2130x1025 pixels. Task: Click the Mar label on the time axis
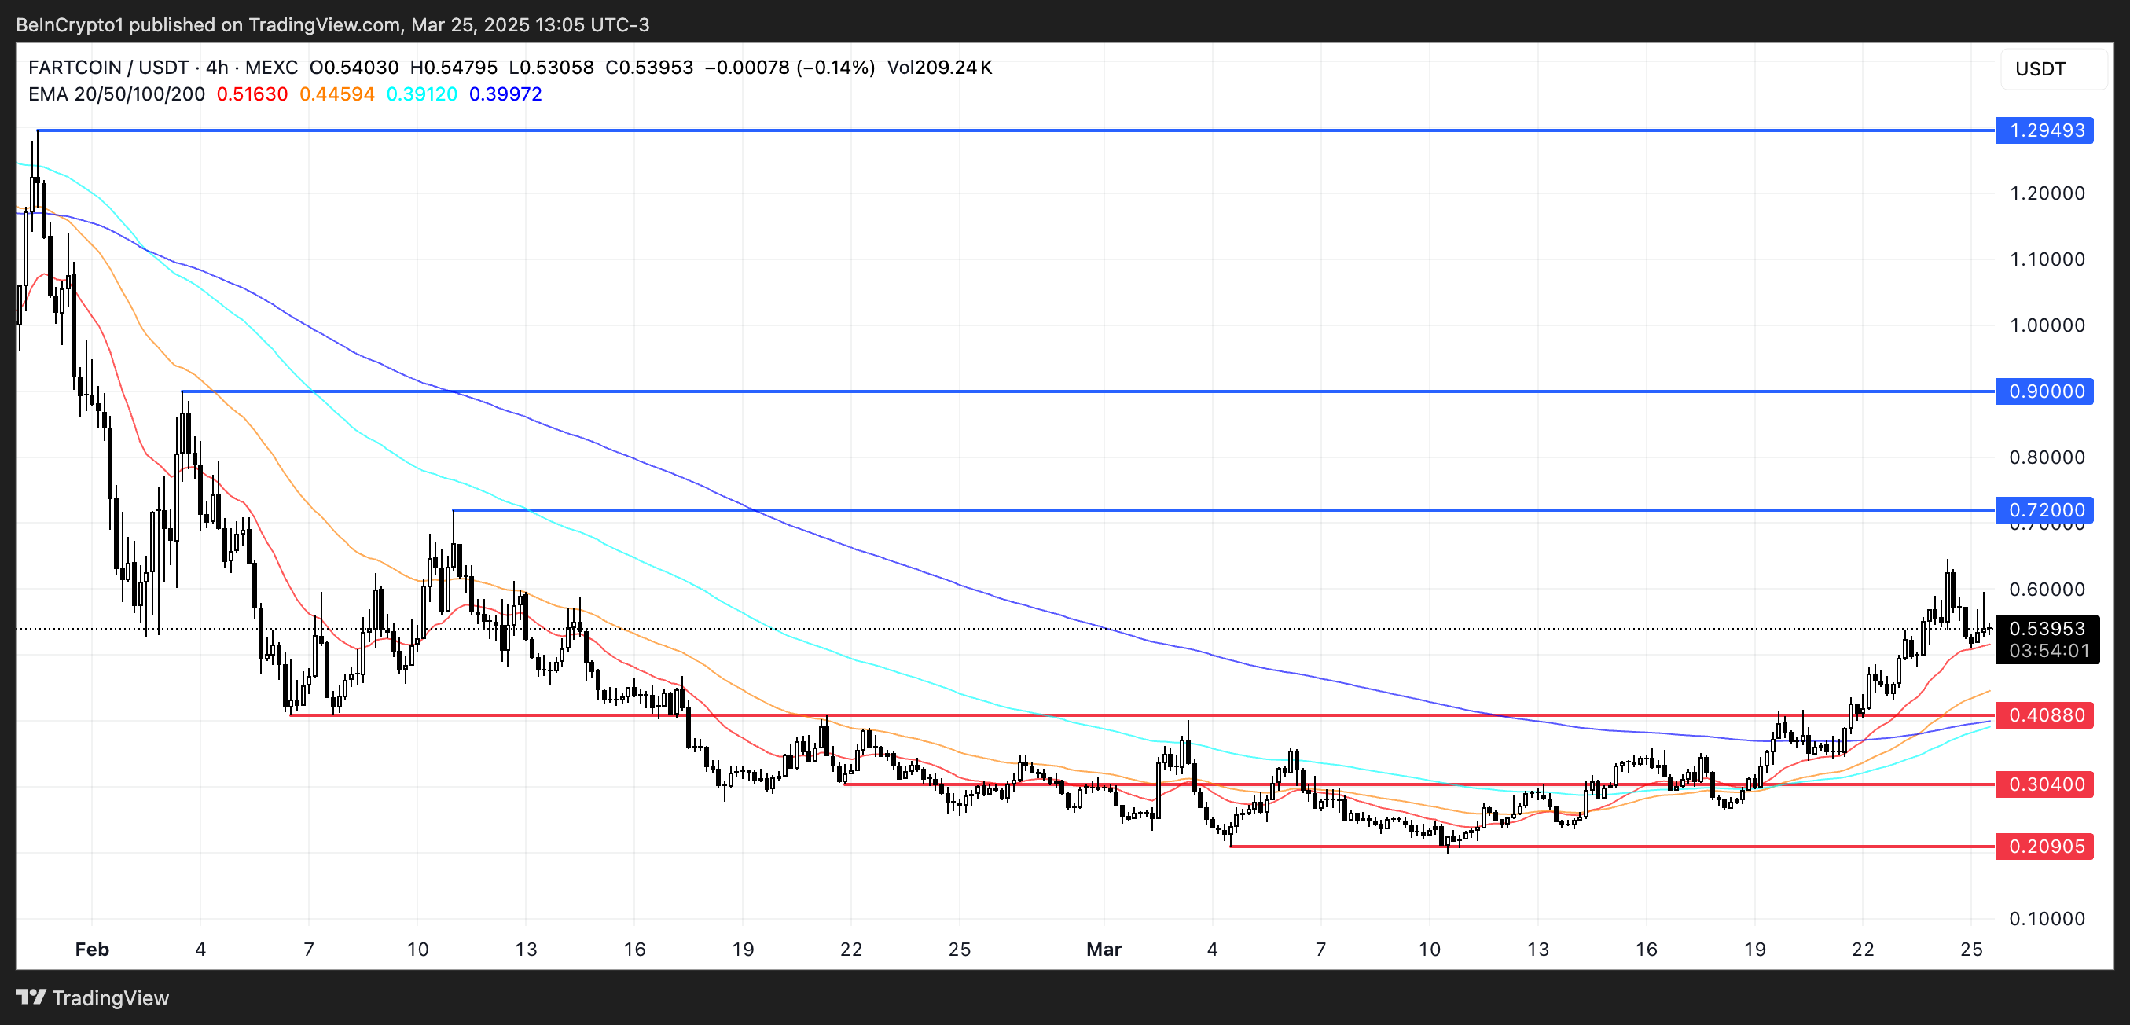point(1103,949)
